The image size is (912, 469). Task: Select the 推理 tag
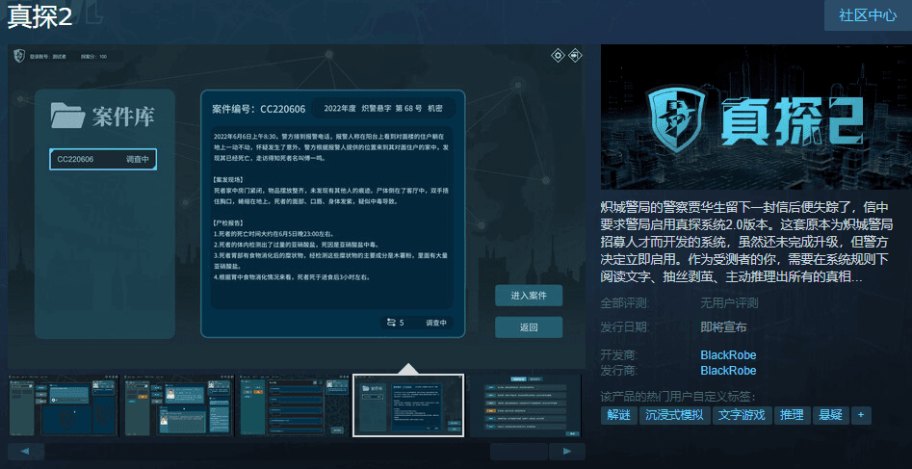coord(793,415)
